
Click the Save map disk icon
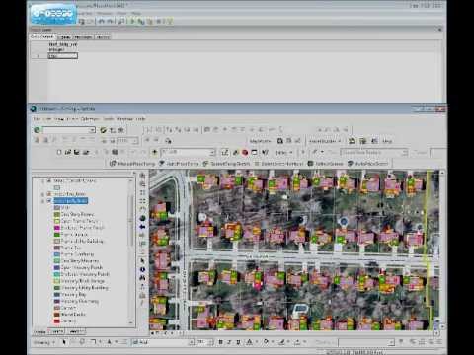coord(77,152)
